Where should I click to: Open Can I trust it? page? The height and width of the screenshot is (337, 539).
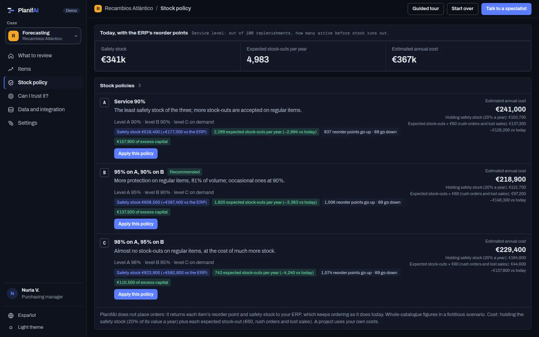(43, 96)
